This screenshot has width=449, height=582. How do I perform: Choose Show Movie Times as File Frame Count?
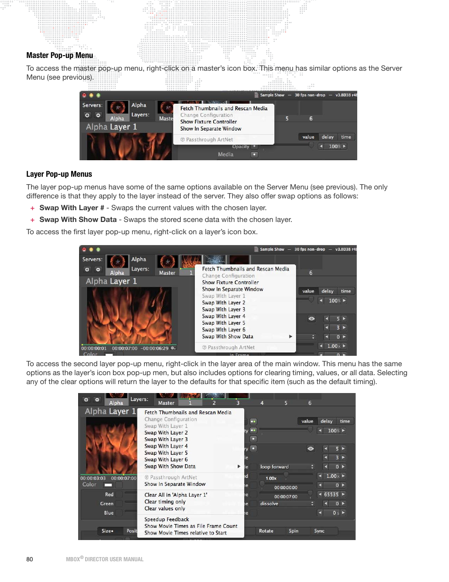pyautogui.click(x=191, y=526)
